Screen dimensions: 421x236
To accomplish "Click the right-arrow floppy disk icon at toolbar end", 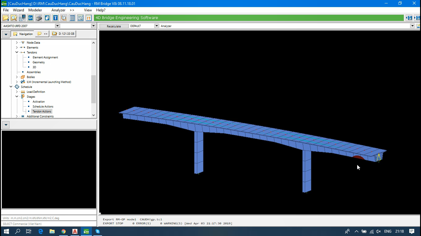I will pos(417,18).
